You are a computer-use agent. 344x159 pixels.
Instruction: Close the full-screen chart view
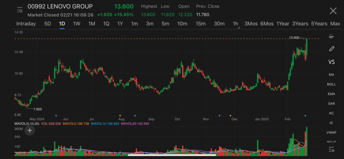point(333,11)
